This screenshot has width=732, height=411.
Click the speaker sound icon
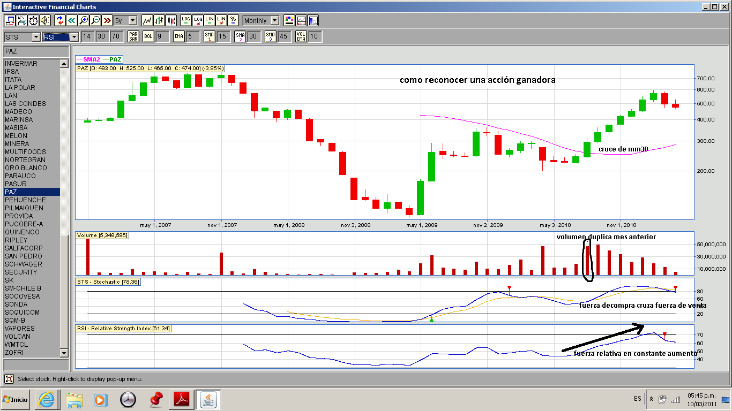click(x=44, y=21)
